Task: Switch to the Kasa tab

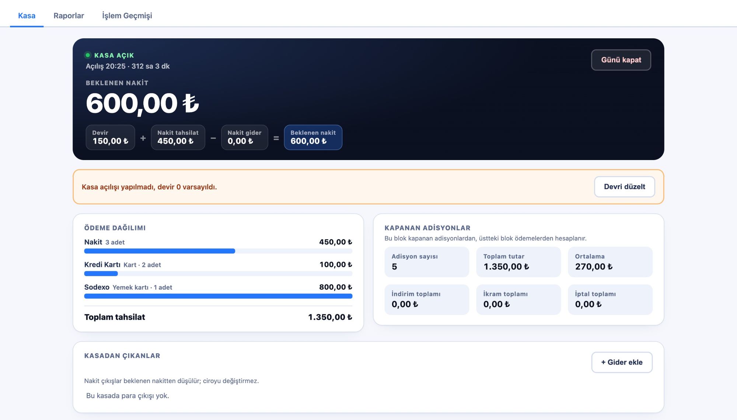Action: point(27,15)
